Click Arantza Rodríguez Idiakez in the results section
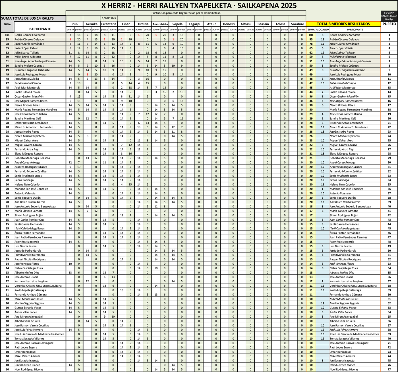Screen dimensions: 398x372 tap(346, 167)
